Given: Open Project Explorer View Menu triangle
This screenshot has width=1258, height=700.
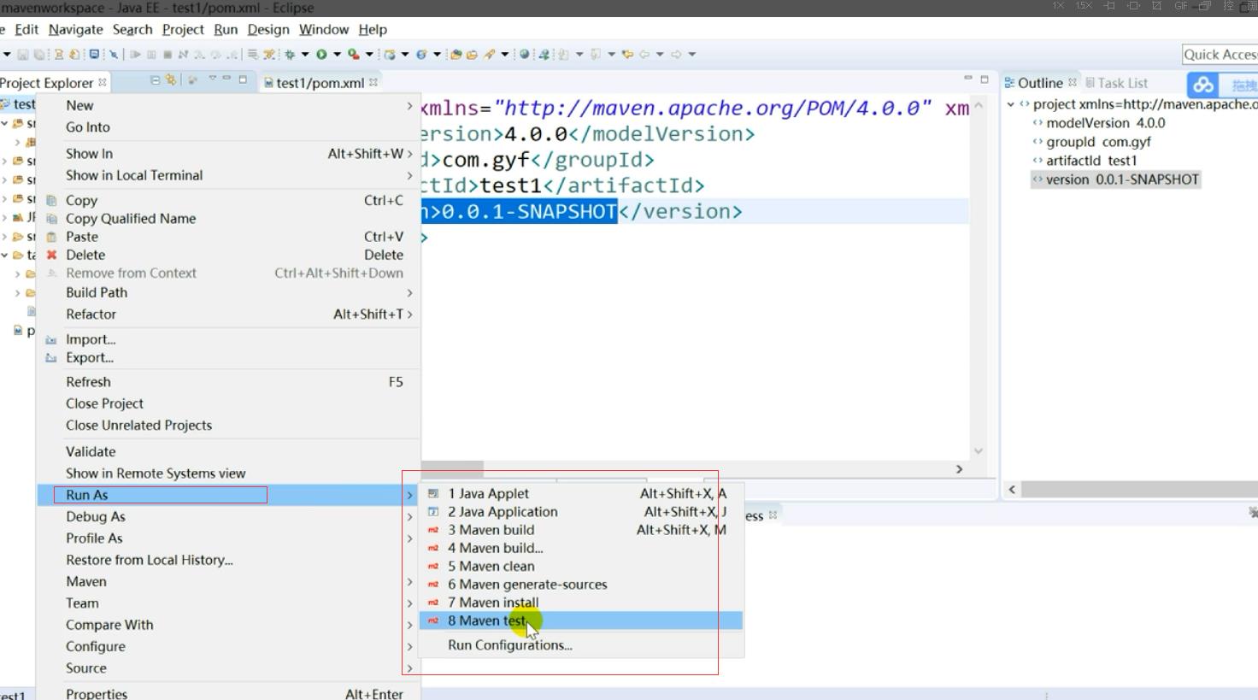Looking at the screenshot, I should coord(213,78).
